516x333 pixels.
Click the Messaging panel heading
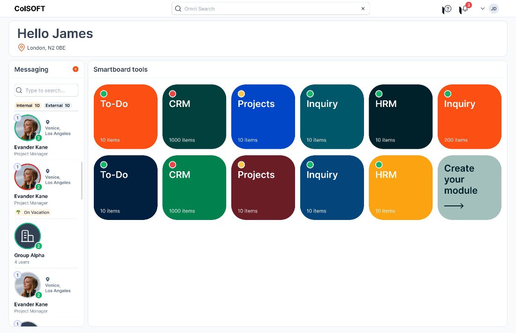pos(31,69)
